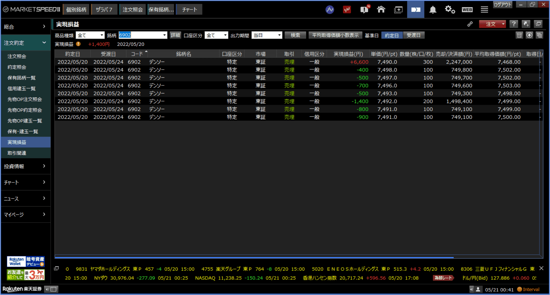Click the 検索 button
This screenshot has height=295, width=550.
(295, 35)
